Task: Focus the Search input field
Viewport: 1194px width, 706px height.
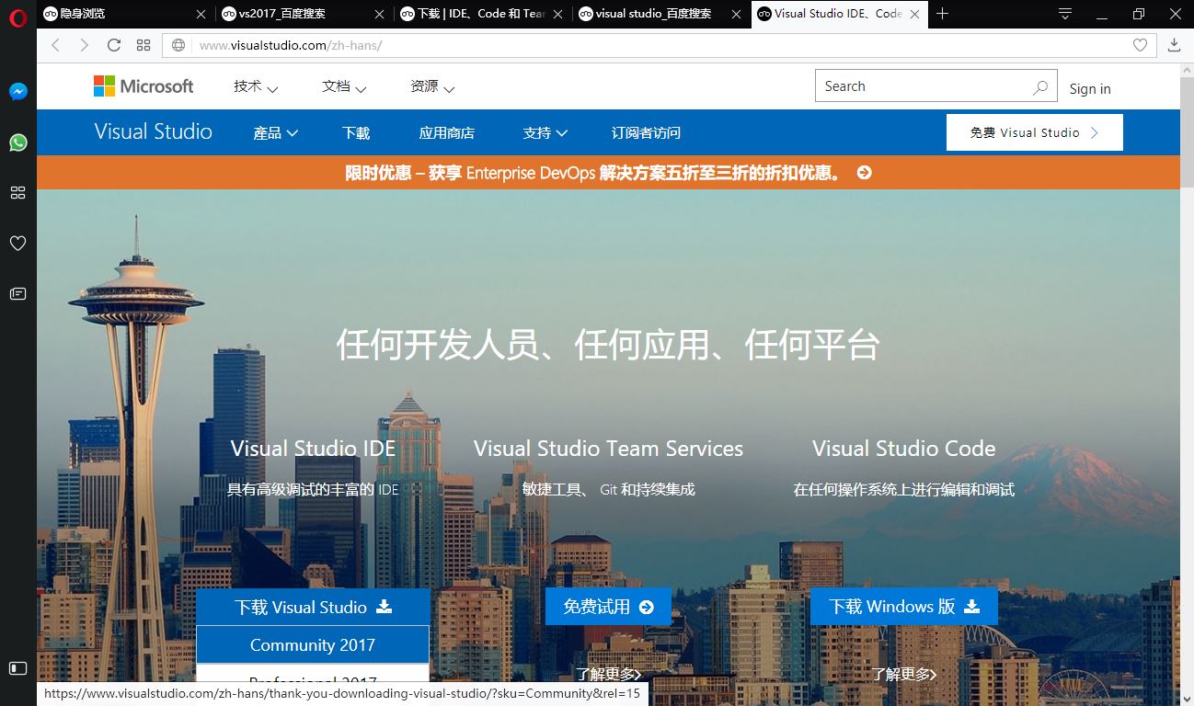Action: tap(924, 86)
